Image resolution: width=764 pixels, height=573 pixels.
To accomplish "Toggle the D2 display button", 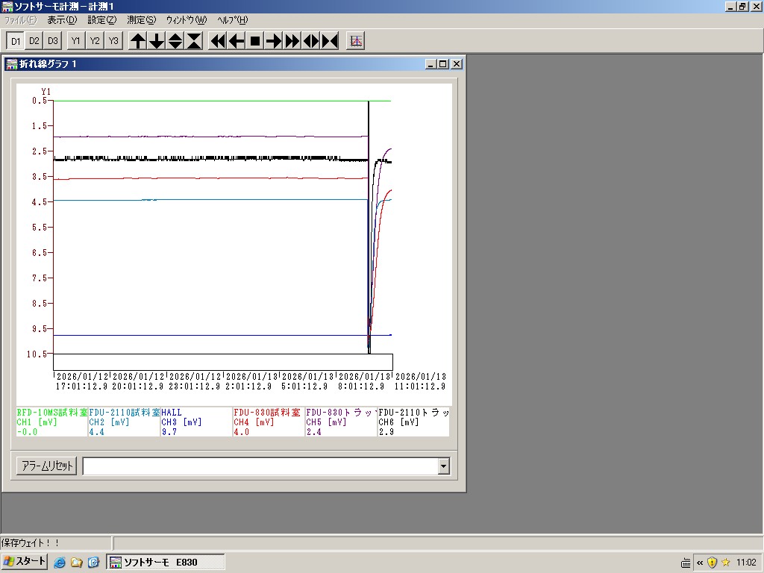I will pyautogui.click(x=34, y=41).
